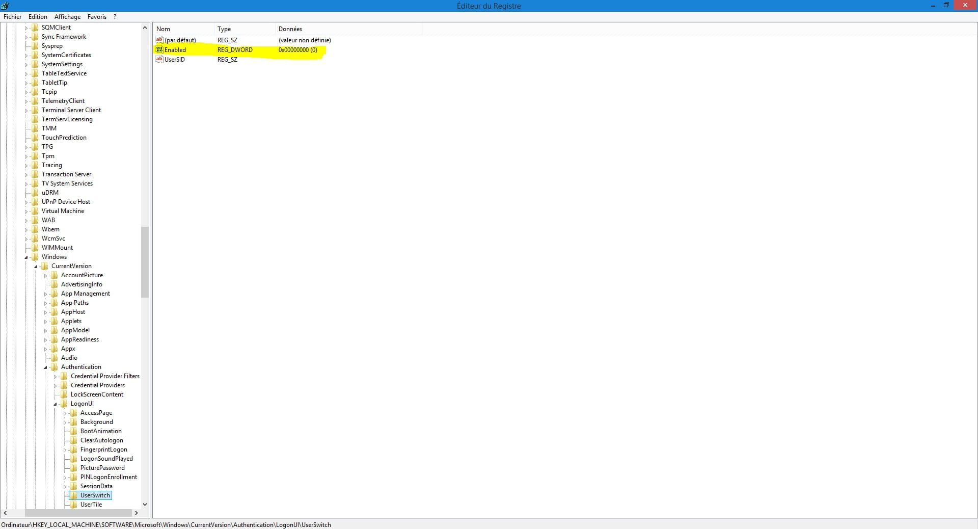This screenshot has height=529, width=978.
Task: Select the UPnP Device Host key
Action: [66, 202]
